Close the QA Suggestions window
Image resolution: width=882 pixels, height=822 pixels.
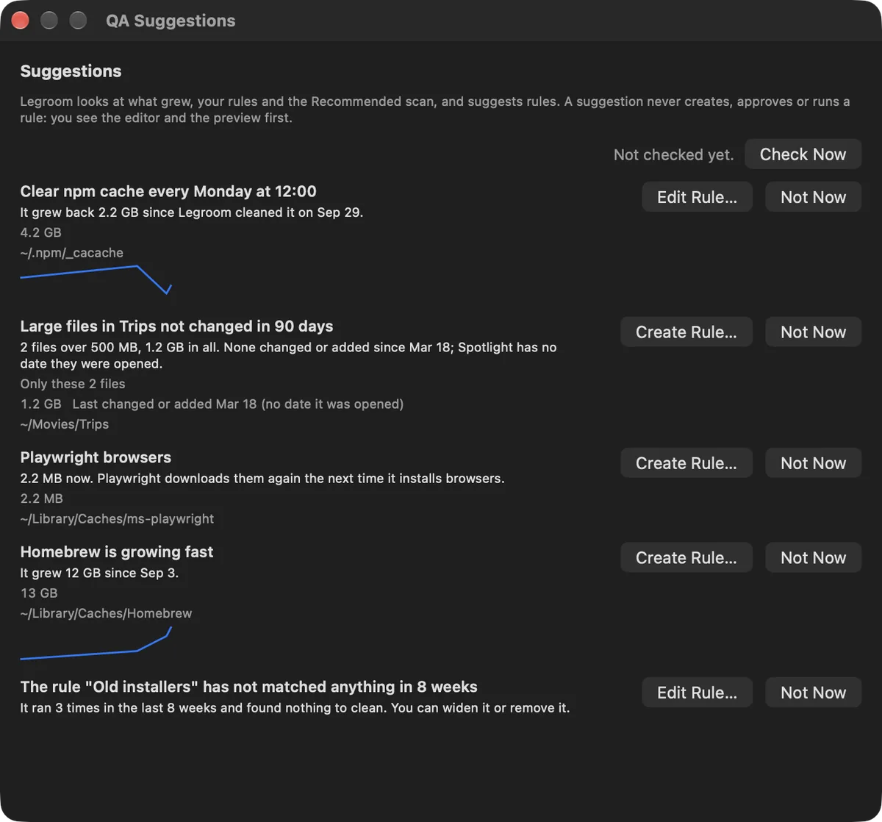click(x=20, y=21)
